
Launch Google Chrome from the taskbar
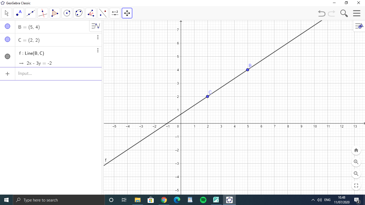coord(164,200)
